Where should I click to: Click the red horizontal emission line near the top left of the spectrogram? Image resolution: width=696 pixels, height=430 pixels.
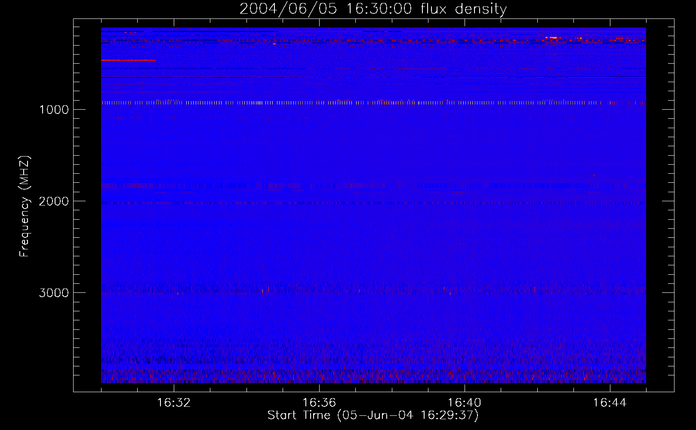point(128,60)
